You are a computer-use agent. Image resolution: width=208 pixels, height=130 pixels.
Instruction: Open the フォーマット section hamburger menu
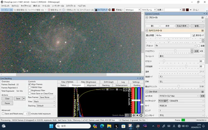[x=202, y=92]
